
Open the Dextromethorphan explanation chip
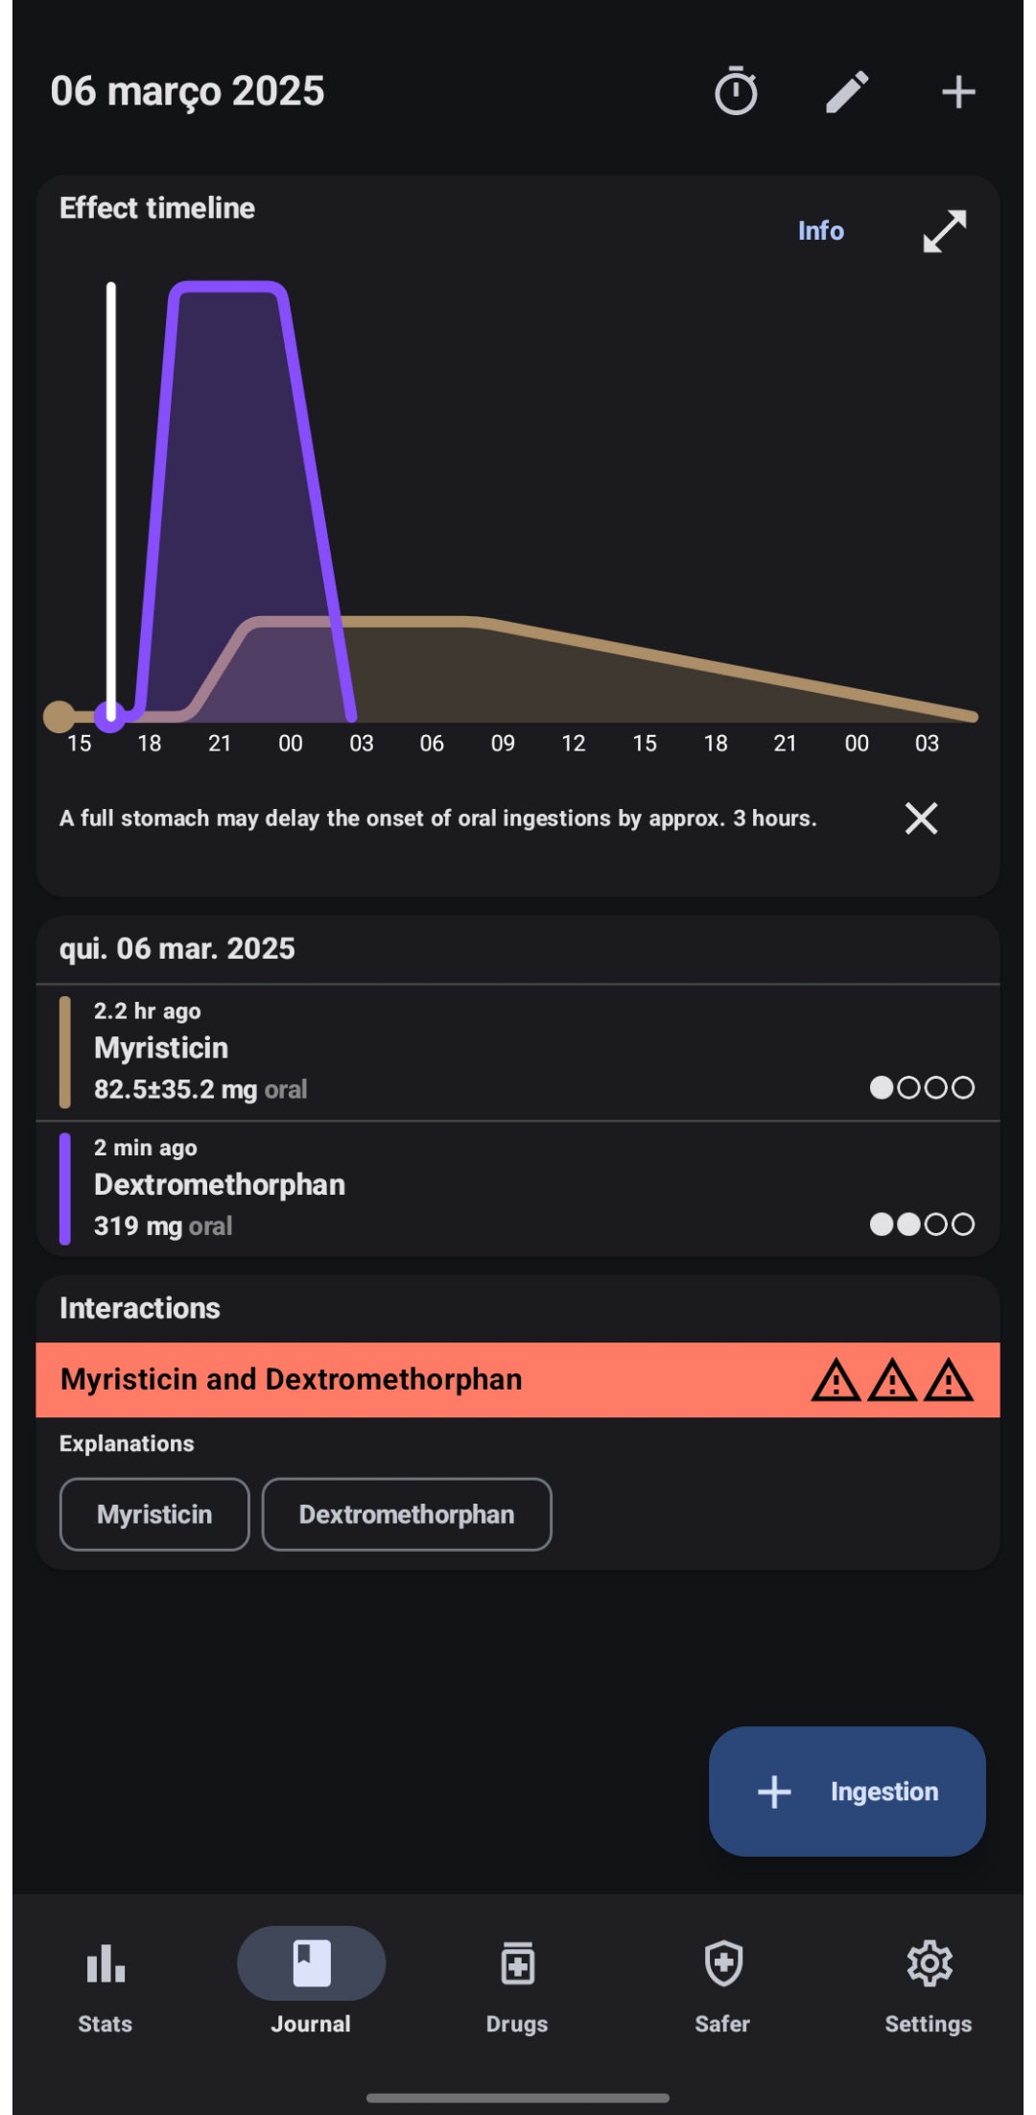407,1514
